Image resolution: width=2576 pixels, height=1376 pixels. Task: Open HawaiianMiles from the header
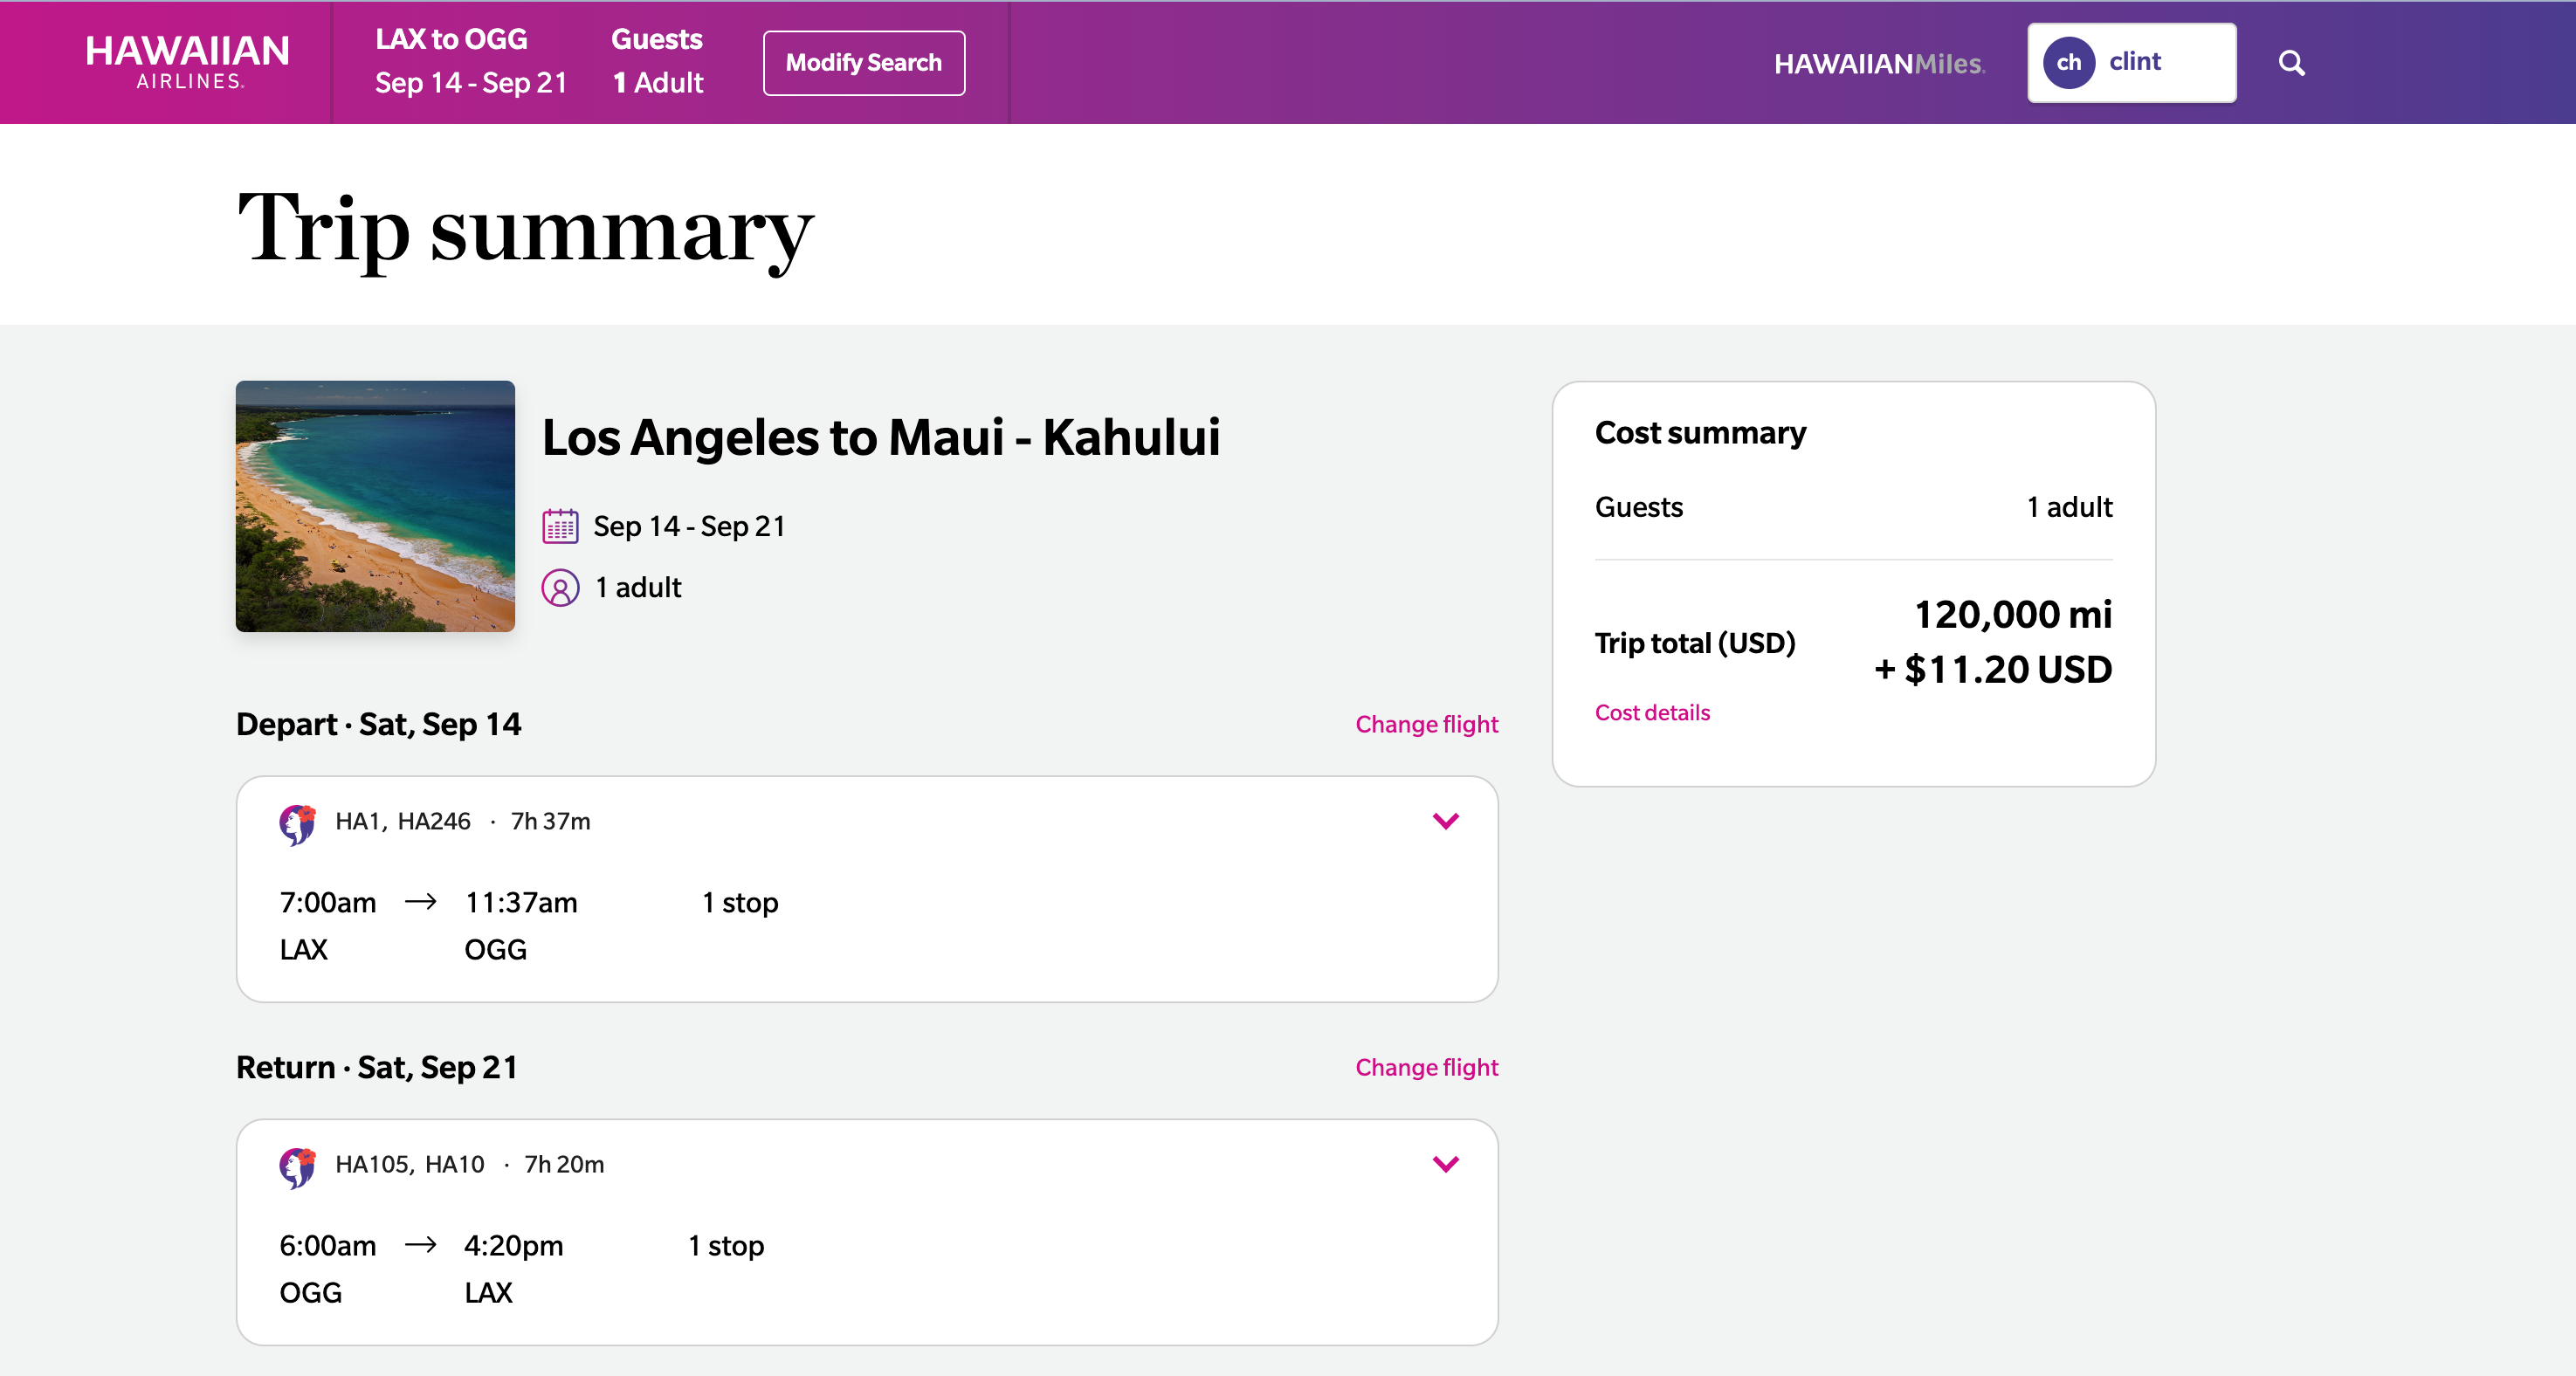[x=1881, y=62]
